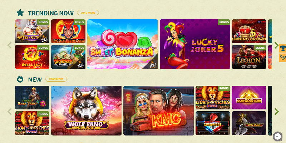
Task: Open Hell Hot 100 slot
Action: pos(32,57)
